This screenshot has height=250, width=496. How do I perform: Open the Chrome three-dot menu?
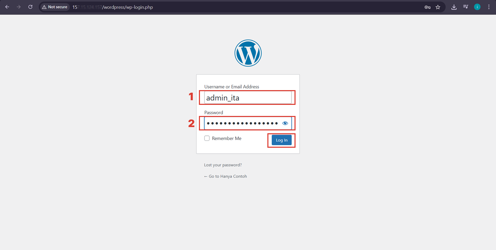[x=489, y=7]
